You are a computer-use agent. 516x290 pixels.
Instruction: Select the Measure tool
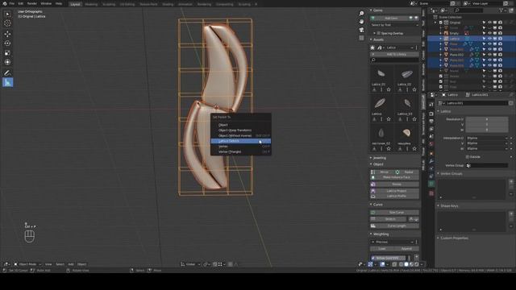coord(7,82)
